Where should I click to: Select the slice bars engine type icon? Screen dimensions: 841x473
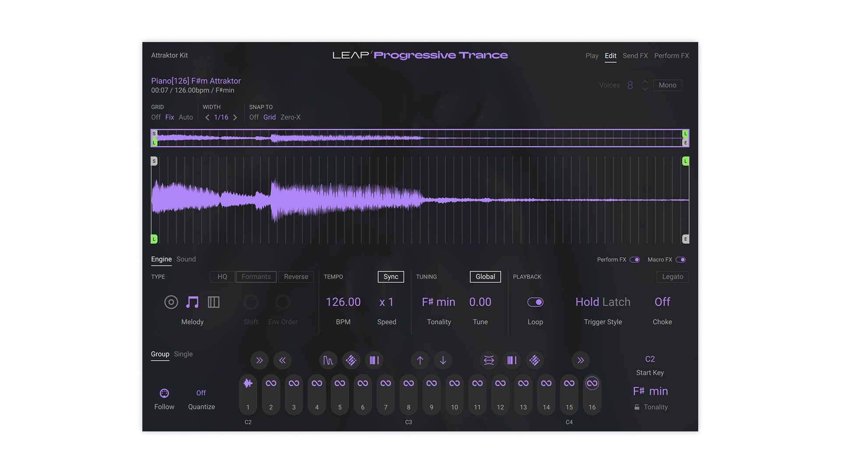coord(213,302)
